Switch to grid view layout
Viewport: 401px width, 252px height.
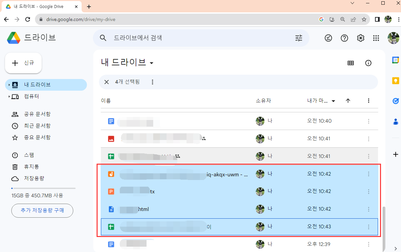click(x=350, y=63)
